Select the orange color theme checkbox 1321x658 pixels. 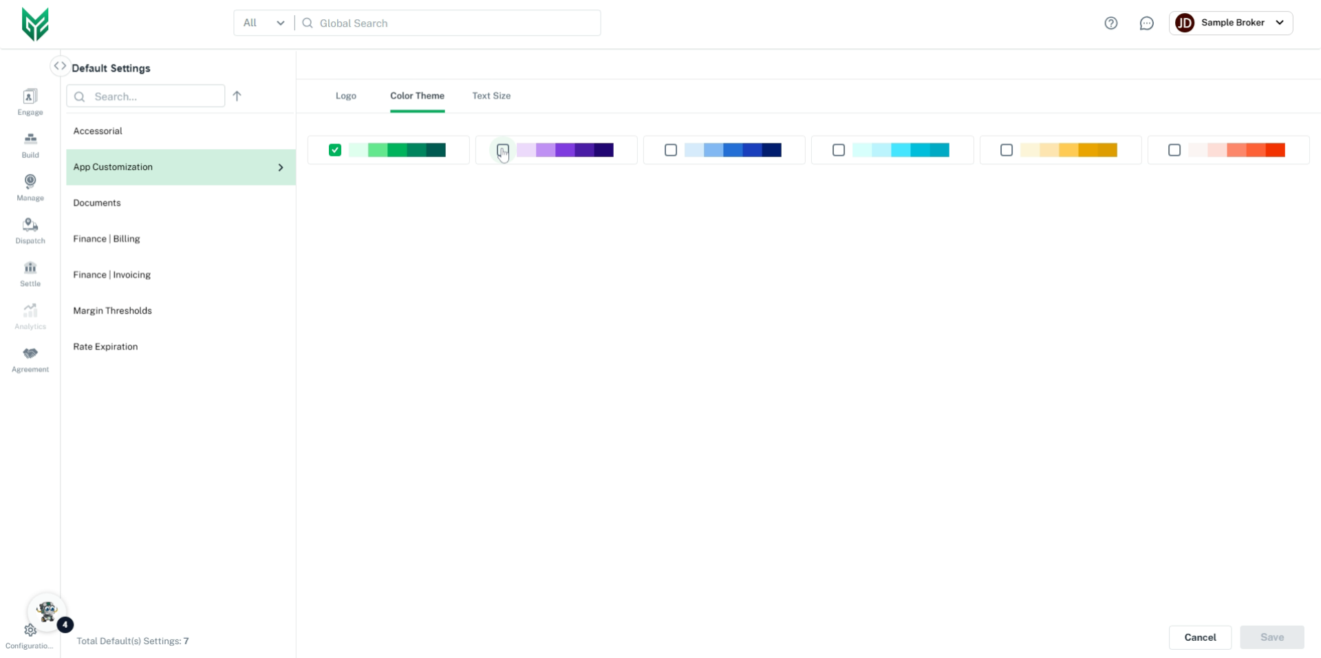tap(1007, 149)
